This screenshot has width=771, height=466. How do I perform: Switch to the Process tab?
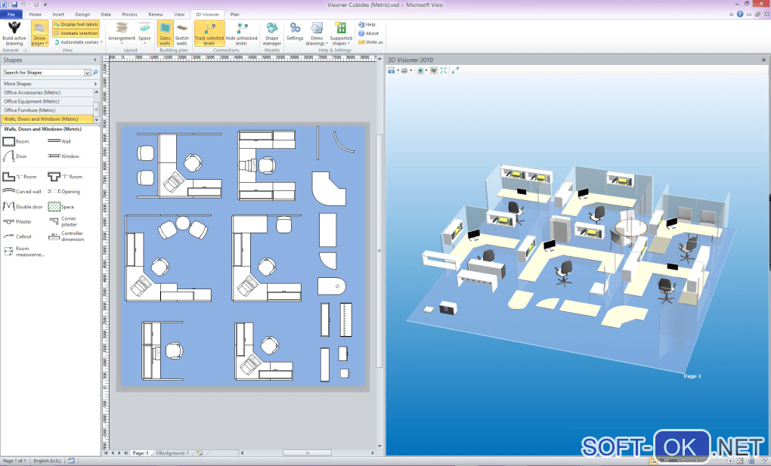(x=130, y=14)
